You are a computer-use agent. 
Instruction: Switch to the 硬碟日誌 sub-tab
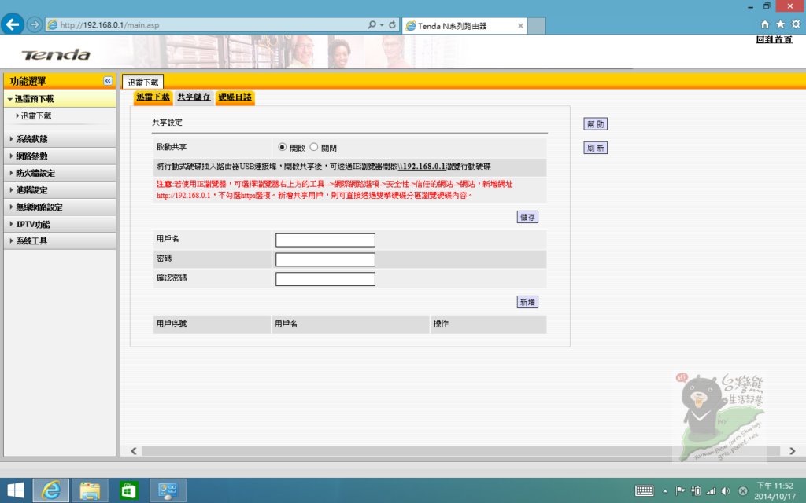pos(235,97)
